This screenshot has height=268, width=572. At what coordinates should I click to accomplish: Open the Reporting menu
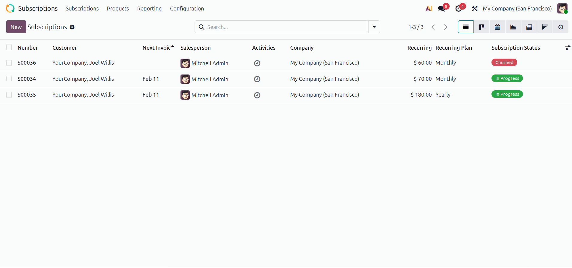149,8
